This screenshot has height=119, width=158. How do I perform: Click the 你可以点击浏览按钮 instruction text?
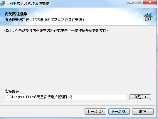56,30
